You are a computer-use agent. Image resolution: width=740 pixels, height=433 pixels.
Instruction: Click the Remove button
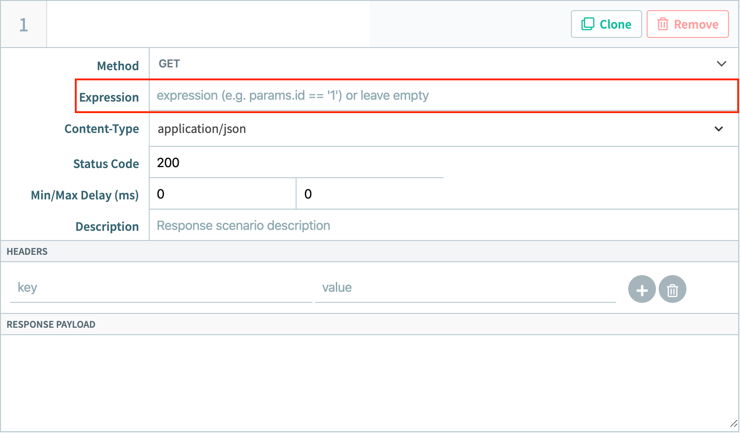click(687, 24)
